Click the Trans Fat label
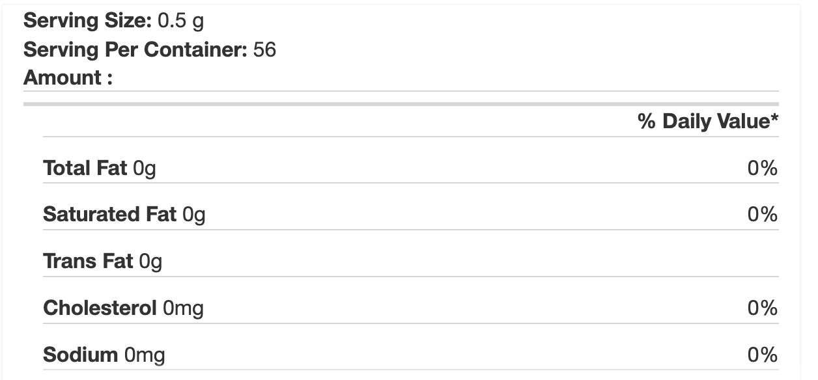 click(88, 262)
